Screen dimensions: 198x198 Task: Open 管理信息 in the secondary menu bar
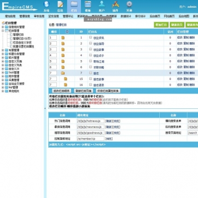25,16
